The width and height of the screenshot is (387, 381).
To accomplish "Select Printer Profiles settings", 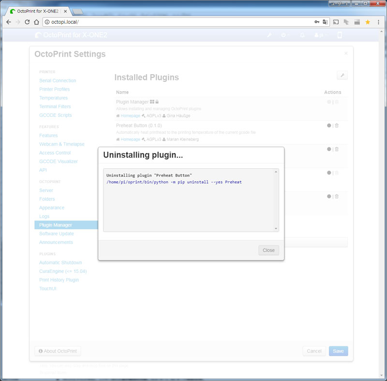I will 54,89.
